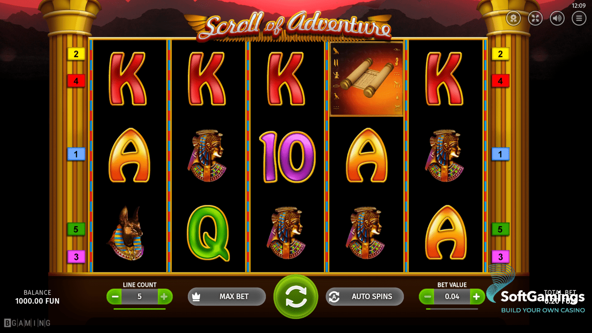The height and width of the screenshot is (333, 592).
Task: Increase the line count with plus
Action: (x=165, y=297)
